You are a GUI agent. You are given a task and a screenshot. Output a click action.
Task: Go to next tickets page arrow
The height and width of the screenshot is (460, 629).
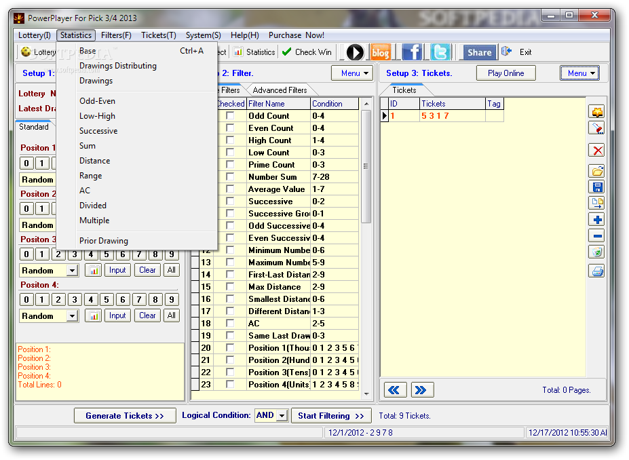(422, 390)
